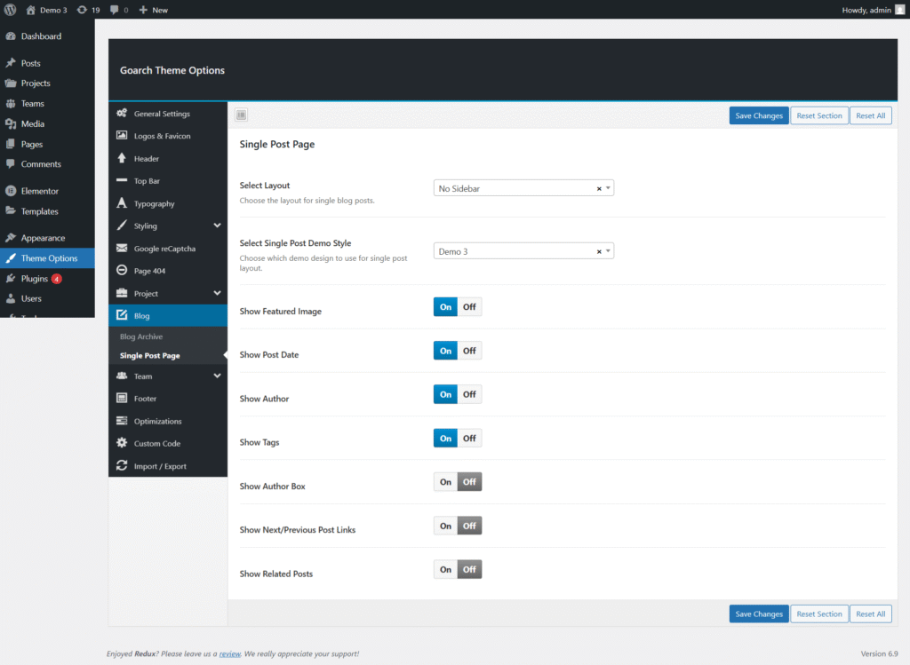Viewport: 910px width, 665px height.
Task: Click the WordPress logo icon
Action: (10, 10)
